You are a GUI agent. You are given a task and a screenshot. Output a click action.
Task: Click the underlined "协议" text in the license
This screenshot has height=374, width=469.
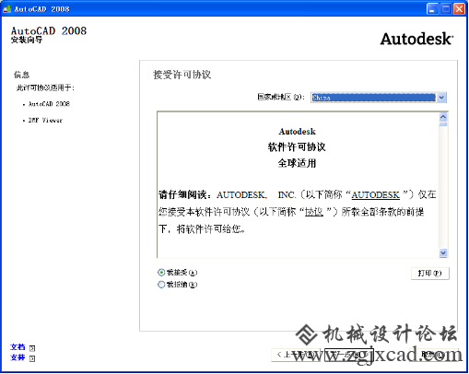(313, 212)
